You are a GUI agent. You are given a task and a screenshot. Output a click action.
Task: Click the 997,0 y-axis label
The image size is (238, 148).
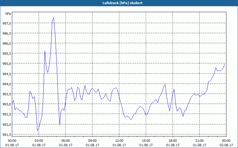[7, 23]
